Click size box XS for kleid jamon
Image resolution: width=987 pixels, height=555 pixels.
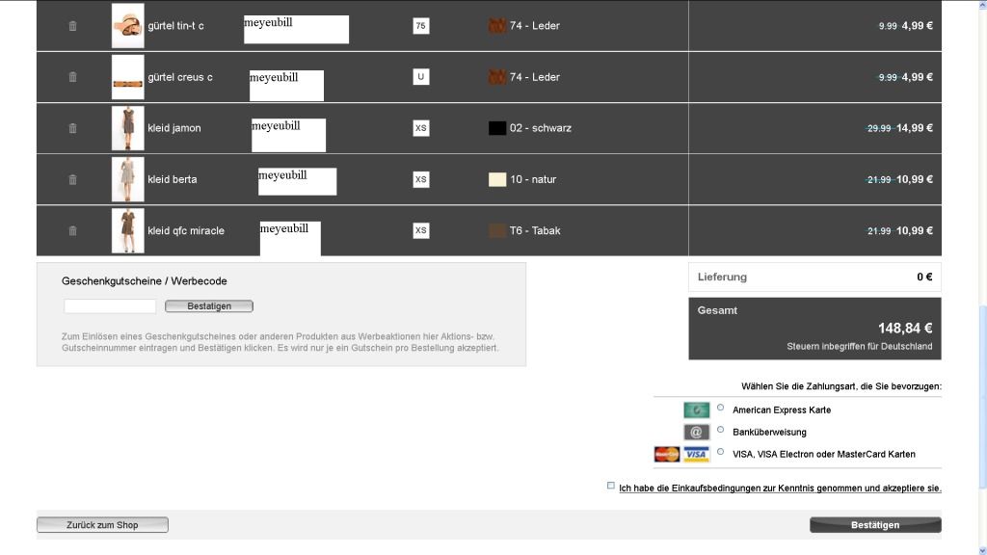[x=421, y=128]
